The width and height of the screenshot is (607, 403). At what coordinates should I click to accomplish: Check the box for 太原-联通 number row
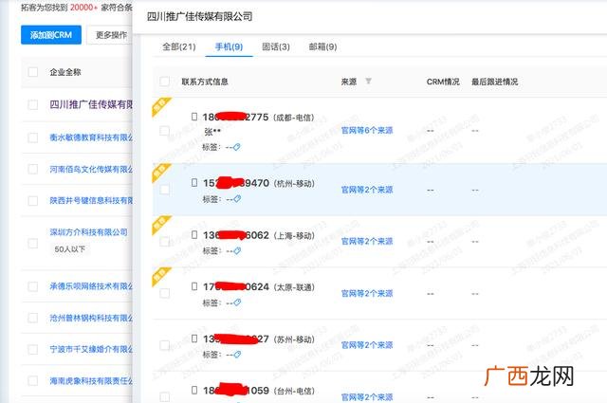(164, 293)
